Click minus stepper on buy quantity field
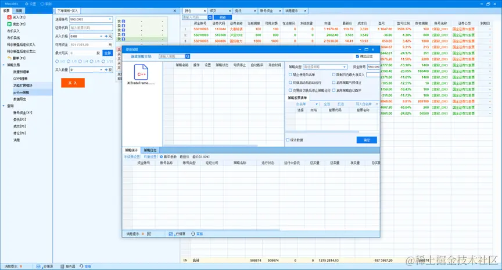The image size is (502, 270). (101, 70)
